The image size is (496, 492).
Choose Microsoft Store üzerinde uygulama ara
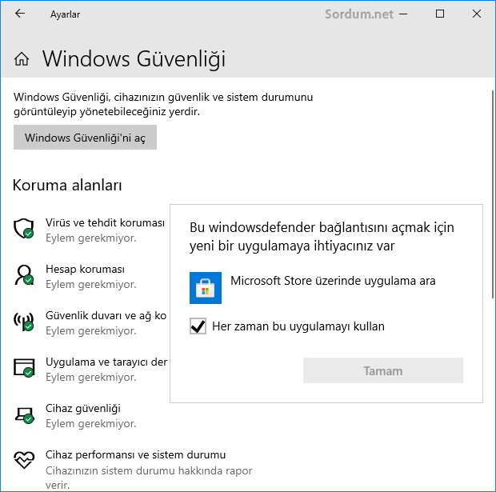point(333,281)
